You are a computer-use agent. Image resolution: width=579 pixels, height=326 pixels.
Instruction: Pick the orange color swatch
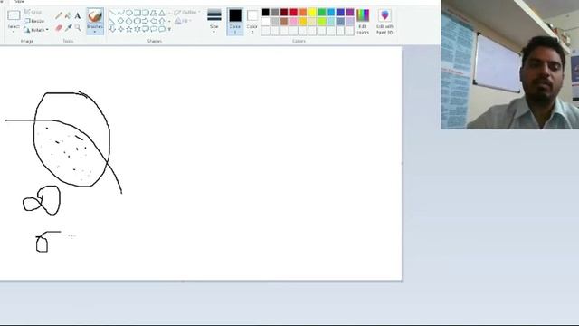tap(303, 12)
